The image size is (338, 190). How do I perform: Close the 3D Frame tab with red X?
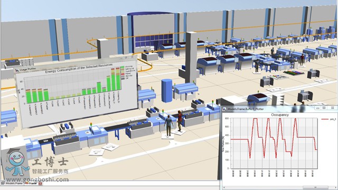pyautogui.click(x=40, y=183)
